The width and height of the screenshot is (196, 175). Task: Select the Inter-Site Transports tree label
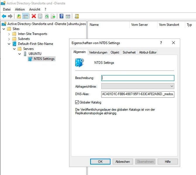pos(32,34)
